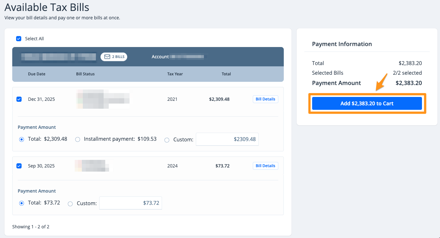Uncheck the Sep 30, 2025 bill checkbox
The height and width of the screenshot is (238, 440).
coord(19,166)
